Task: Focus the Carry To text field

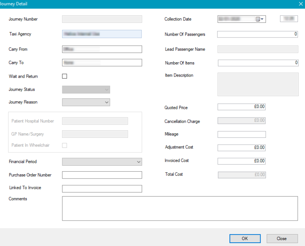Action: 102,63
